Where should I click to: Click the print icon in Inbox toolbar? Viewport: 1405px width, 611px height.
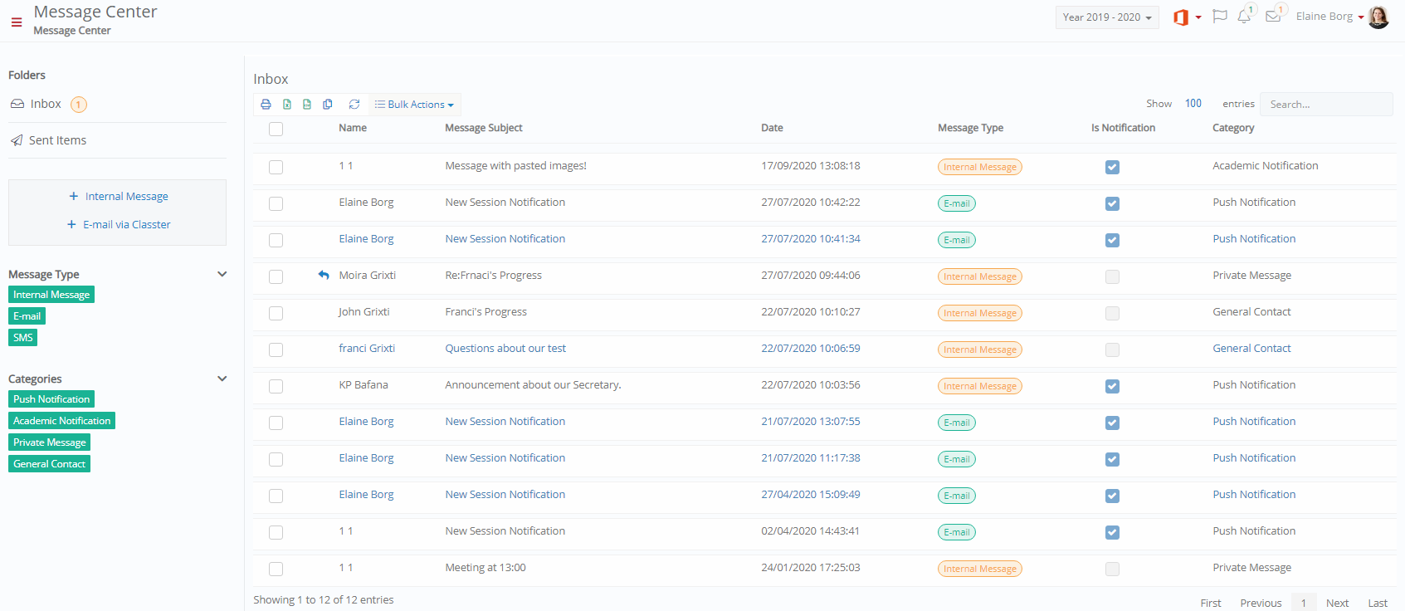click(266, 105)
